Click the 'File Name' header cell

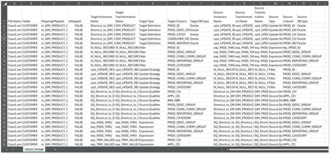coord(14,15)
